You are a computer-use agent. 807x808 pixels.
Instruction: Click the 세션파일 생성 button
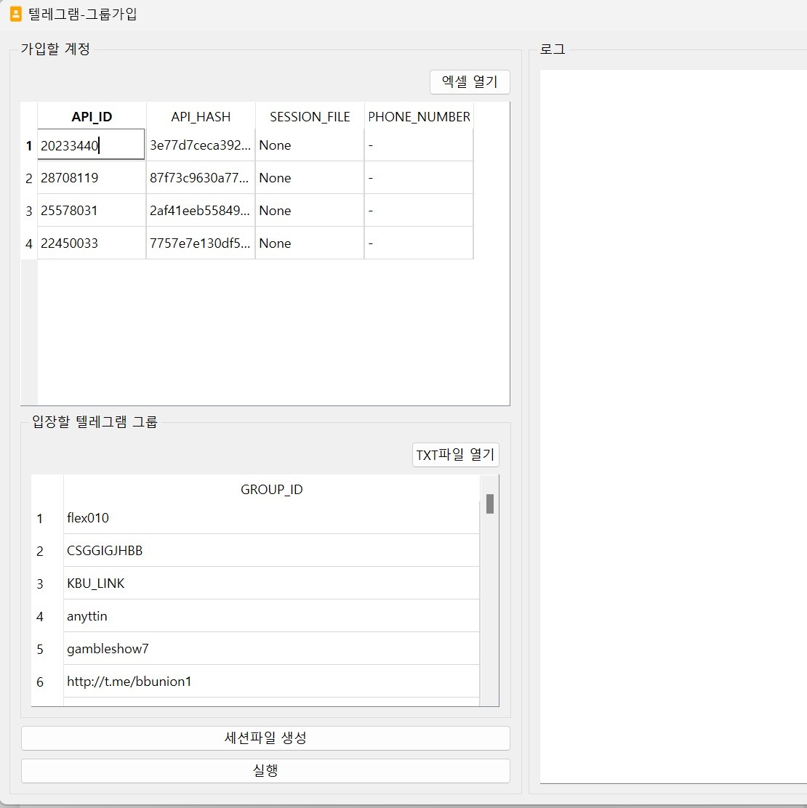coord(265,738)
